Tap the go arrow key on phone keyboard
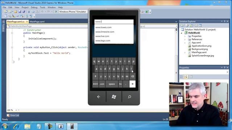This screenshot has height=130, width=232. (x=132, y=84)
